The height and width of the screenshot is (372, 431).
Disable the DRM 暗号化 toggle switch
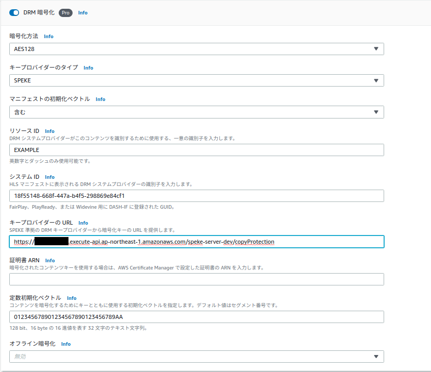(13, 12)
